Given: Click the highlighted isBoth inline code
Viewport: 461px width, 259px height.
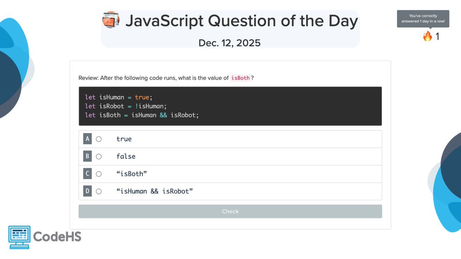Looking at the screenshot, I should tap(240, 78).
